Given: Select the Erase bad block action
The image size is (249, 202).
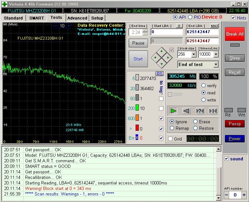Looking at the screenshot, I should pyautogui.click(x=195, y=122).
